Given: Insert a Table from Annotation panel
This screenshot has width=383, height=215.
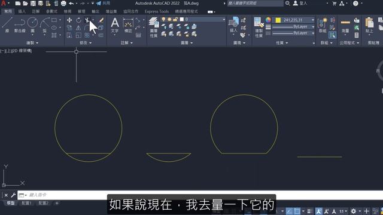Looking at the screenshot, I should (138, 35).
